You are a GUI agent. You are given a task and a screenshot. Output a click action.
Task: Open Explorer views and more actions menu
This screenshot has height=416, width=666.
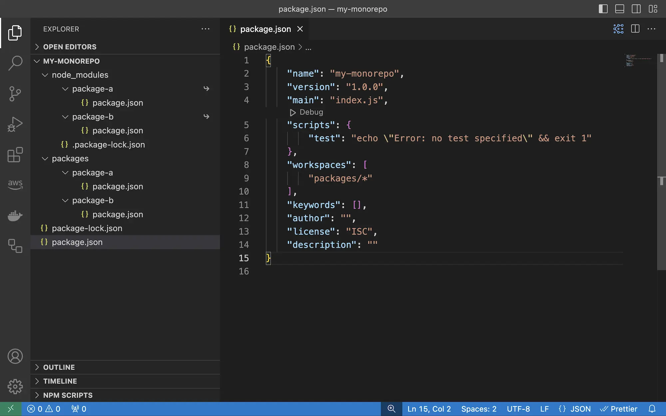(205, 29)
